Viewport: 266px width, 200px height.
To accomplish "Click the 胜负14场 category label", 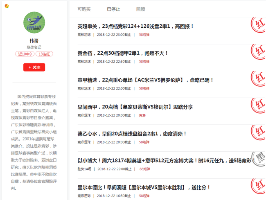I will (x=84, y=169).
